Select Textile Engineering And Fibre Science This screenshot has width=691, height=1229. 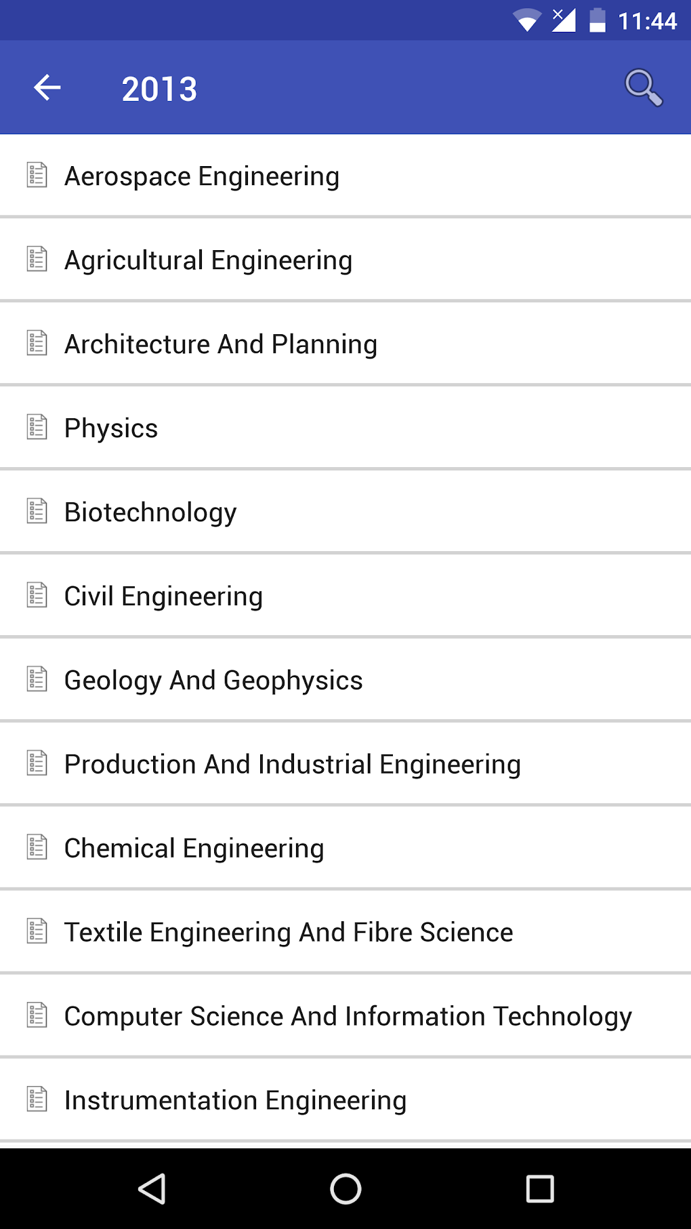coord(289,933)
